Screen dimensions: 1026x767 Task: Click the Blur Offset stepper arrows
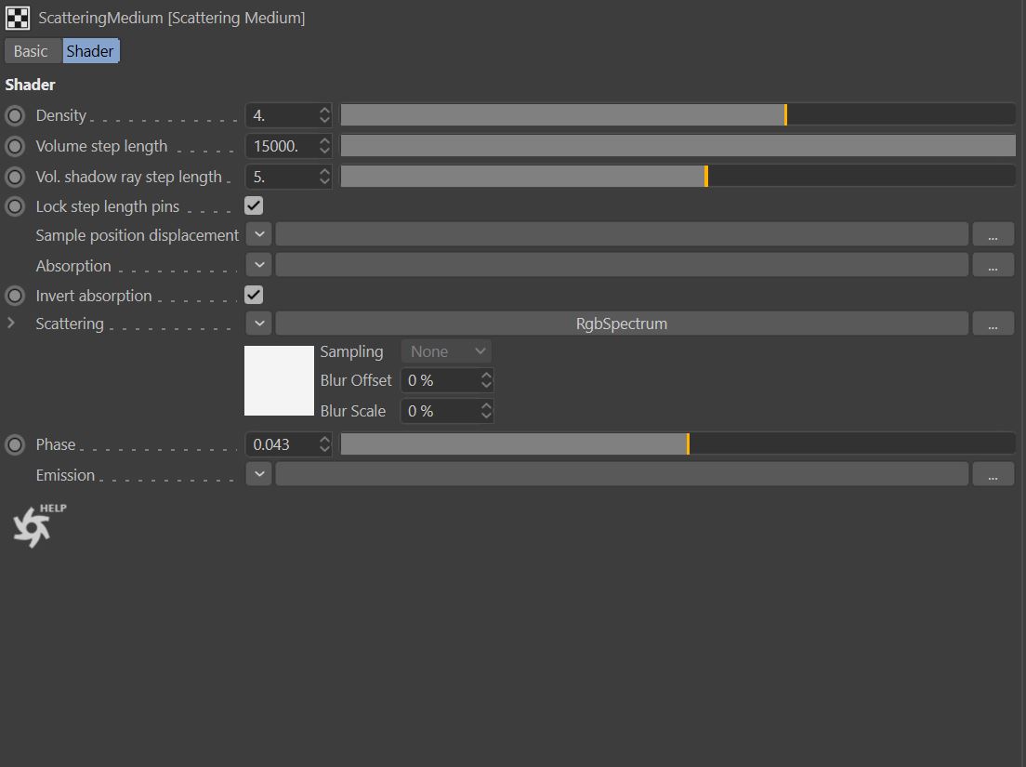(486, 380)
